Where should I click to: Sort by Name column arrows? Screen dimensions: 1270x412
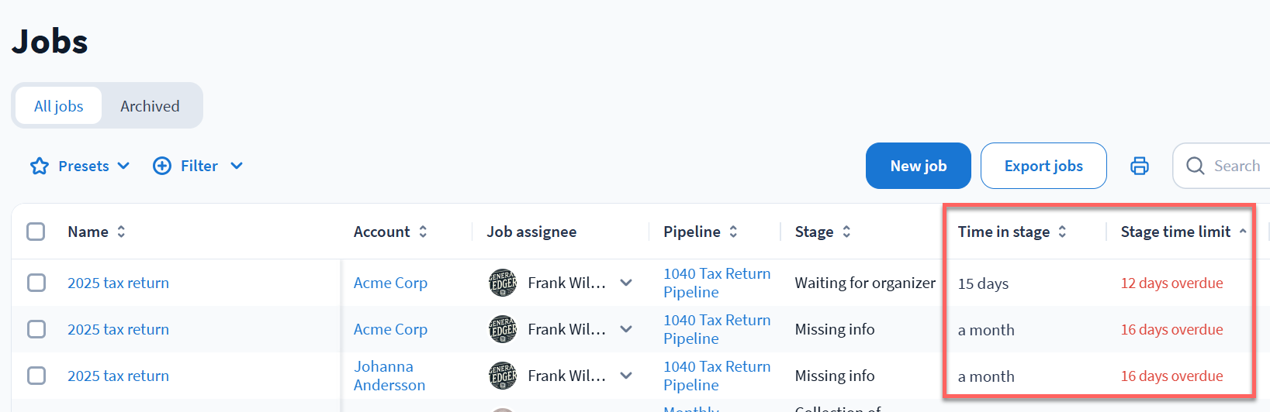121,232
